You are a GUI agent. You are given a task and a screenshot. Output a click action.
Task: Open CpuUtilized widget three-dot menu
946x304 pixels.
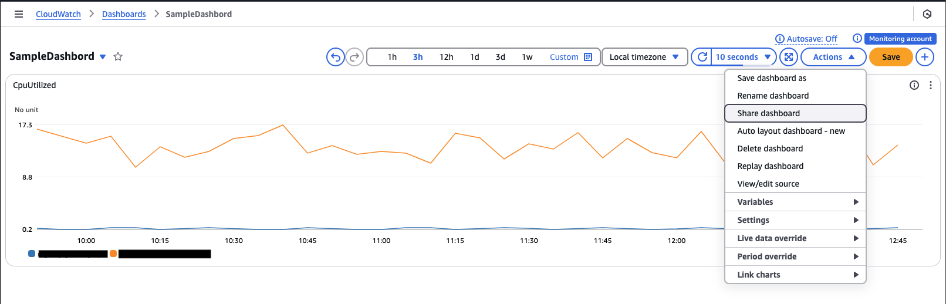coord(931,85)
